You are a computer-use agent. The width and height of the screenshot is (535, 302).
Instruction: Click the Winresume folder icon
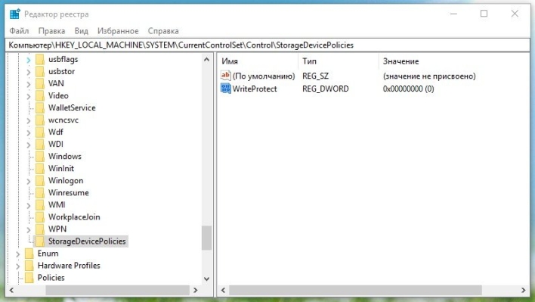coord(40,193)
